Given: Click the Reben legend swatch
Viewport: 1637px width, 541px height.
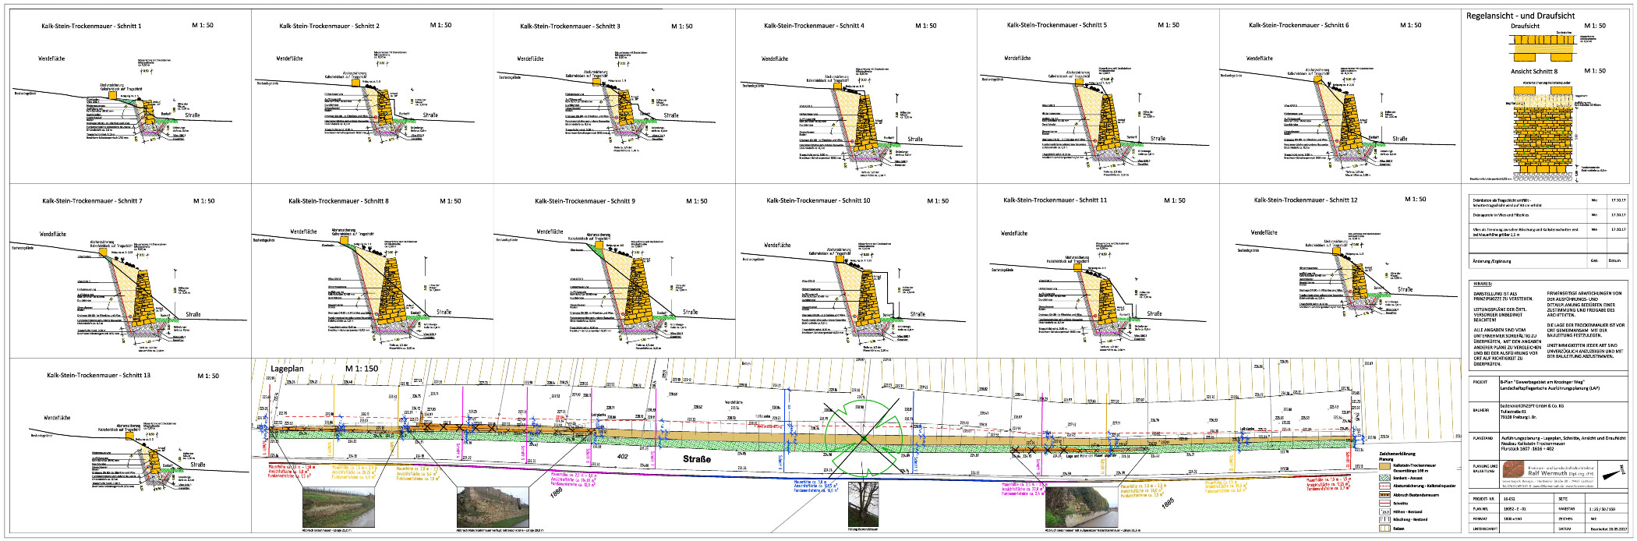Looking at the screenshot, I should point(1384,528).
